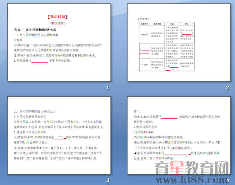Click the red 知识清单 subtitle on slide 1

point(57,23)
